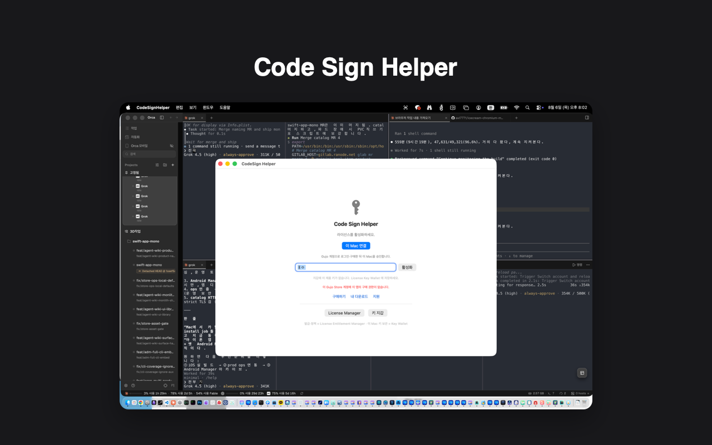Focus the license key input field
Screen dimensions: 712x445
(345, 268)
